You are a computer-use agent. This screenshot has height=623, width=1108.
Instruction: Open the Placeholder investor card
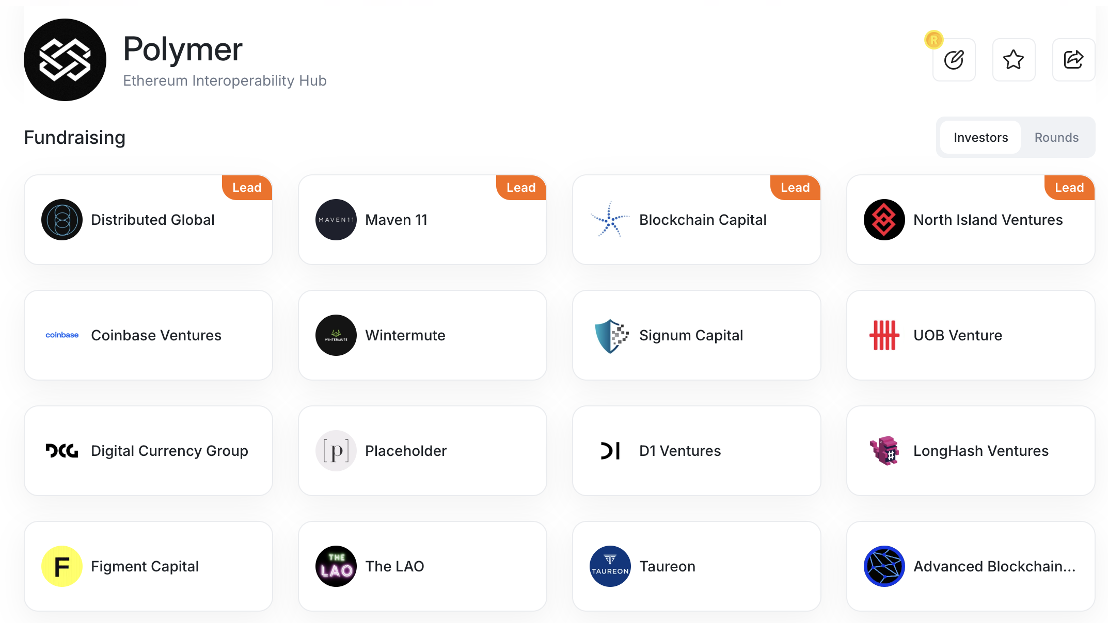coord(422,451)
